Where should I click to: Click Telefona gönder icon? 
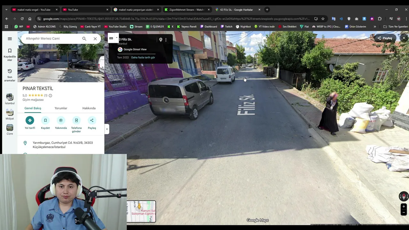coord(76,120)
